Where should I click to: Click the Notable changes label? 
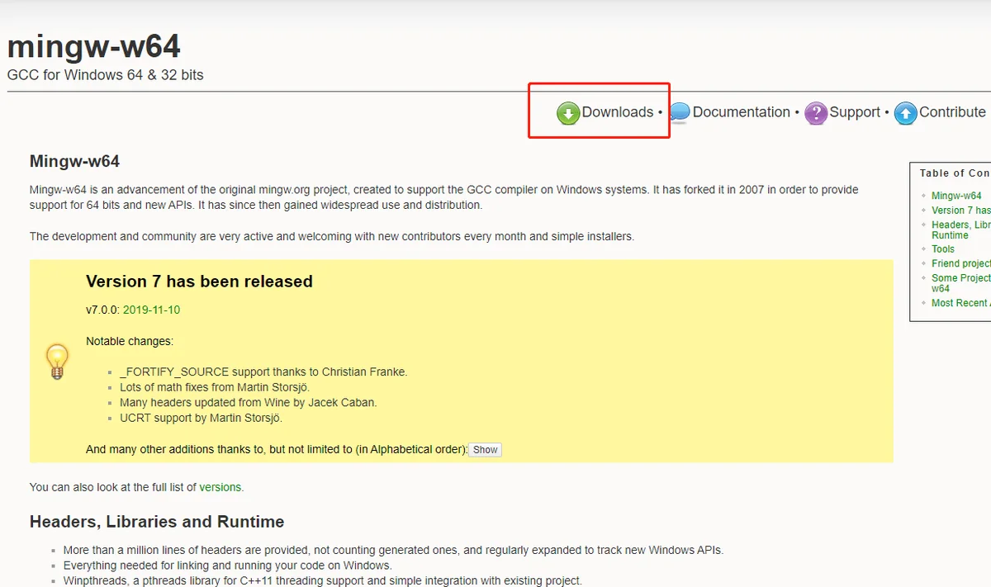coord(130,341)
